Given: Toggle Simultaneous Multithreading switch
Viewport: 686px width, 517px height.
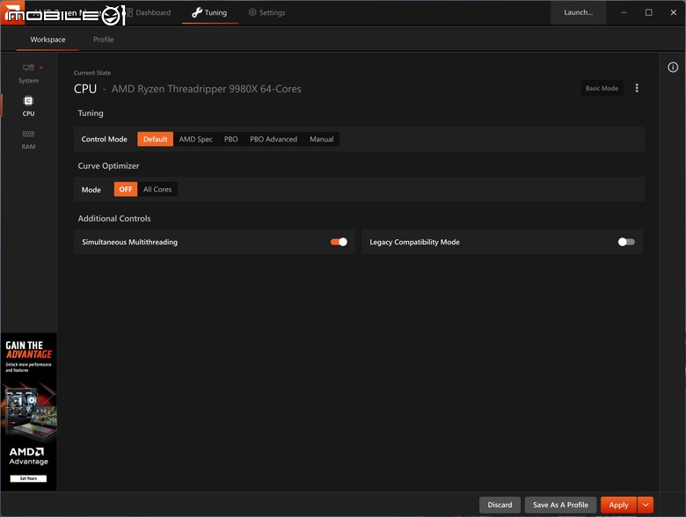Looking at the screenshot, I should click(339, 242).
